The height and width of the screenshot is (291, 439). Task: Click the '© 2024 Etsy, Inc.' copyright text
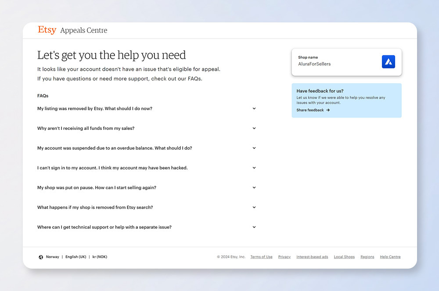[231, 257]
